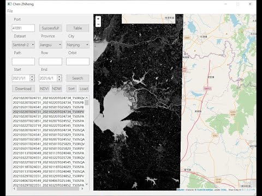Open the ODbL license link
The width and height of the screenshot is (262, 196).
224,189
